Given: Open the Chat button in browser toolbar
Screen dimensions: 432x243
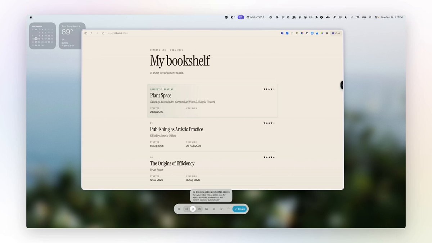Looking at the screenshot, I should coord(336,33).
